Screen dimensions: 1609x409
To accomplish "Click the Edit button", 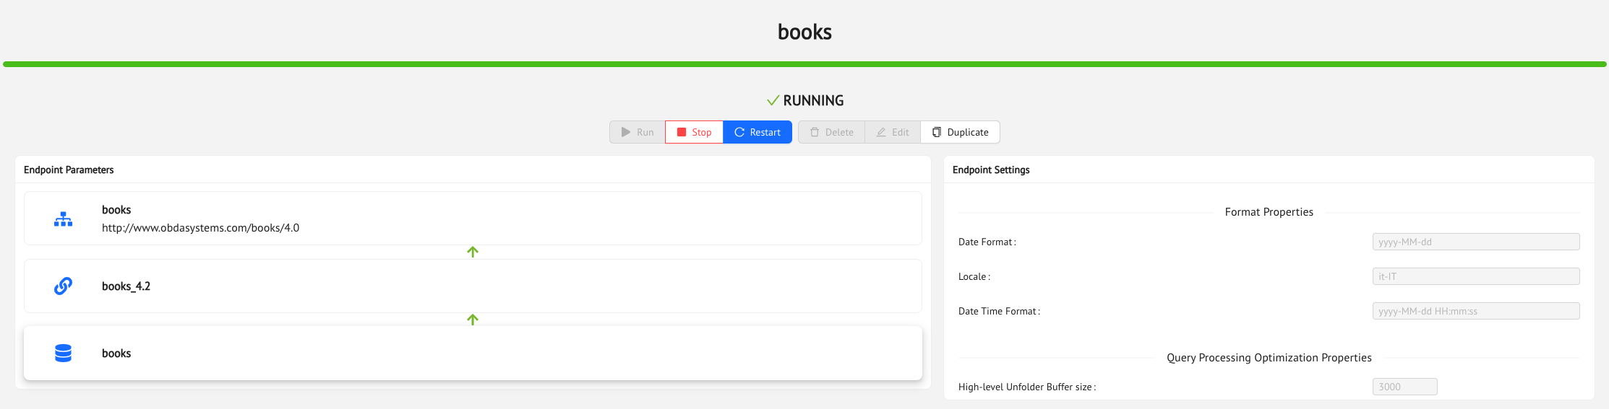I will pyautogui.click(x=893, y=132).
